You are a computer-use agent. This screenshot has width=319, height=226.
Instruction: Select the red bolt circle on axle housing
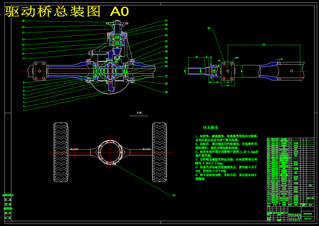point(110,152)
